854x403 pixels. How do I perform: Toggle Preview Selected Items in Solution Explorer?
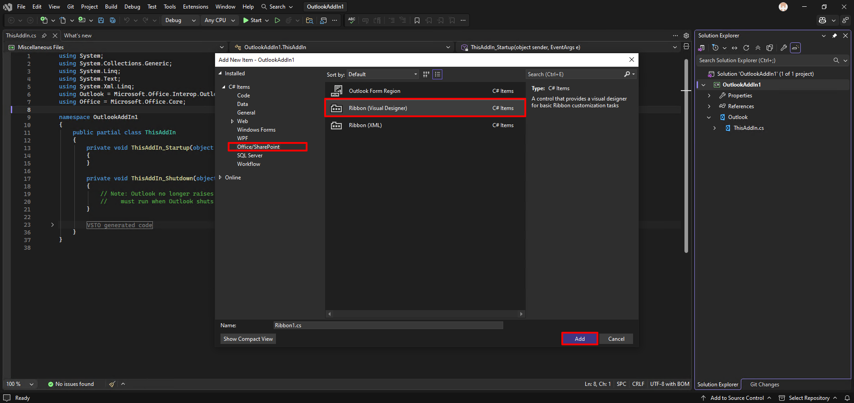(x=795, y=48)
